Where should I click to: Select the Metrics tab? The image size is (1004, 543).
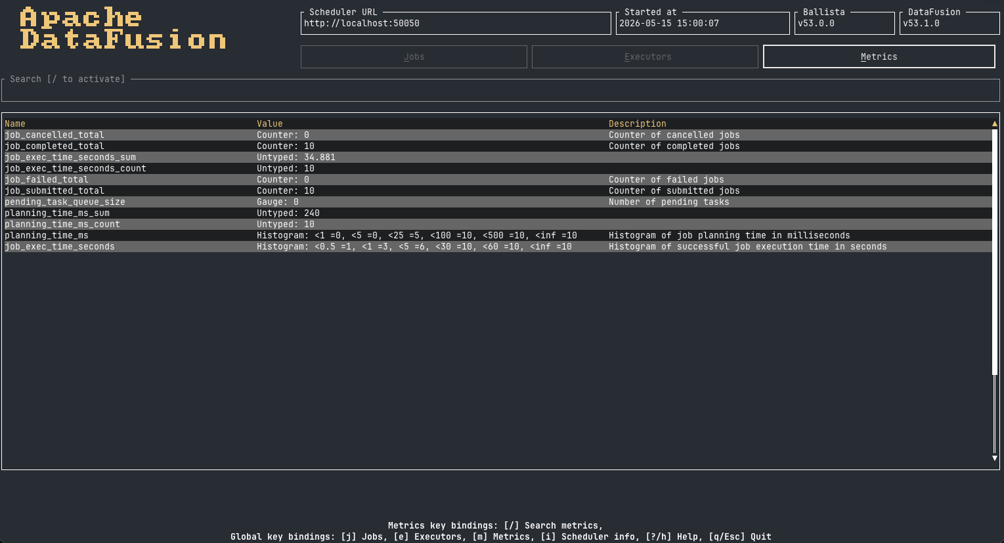pos(879,56)
